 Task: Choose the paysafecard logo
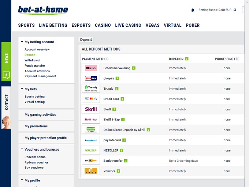90,140
